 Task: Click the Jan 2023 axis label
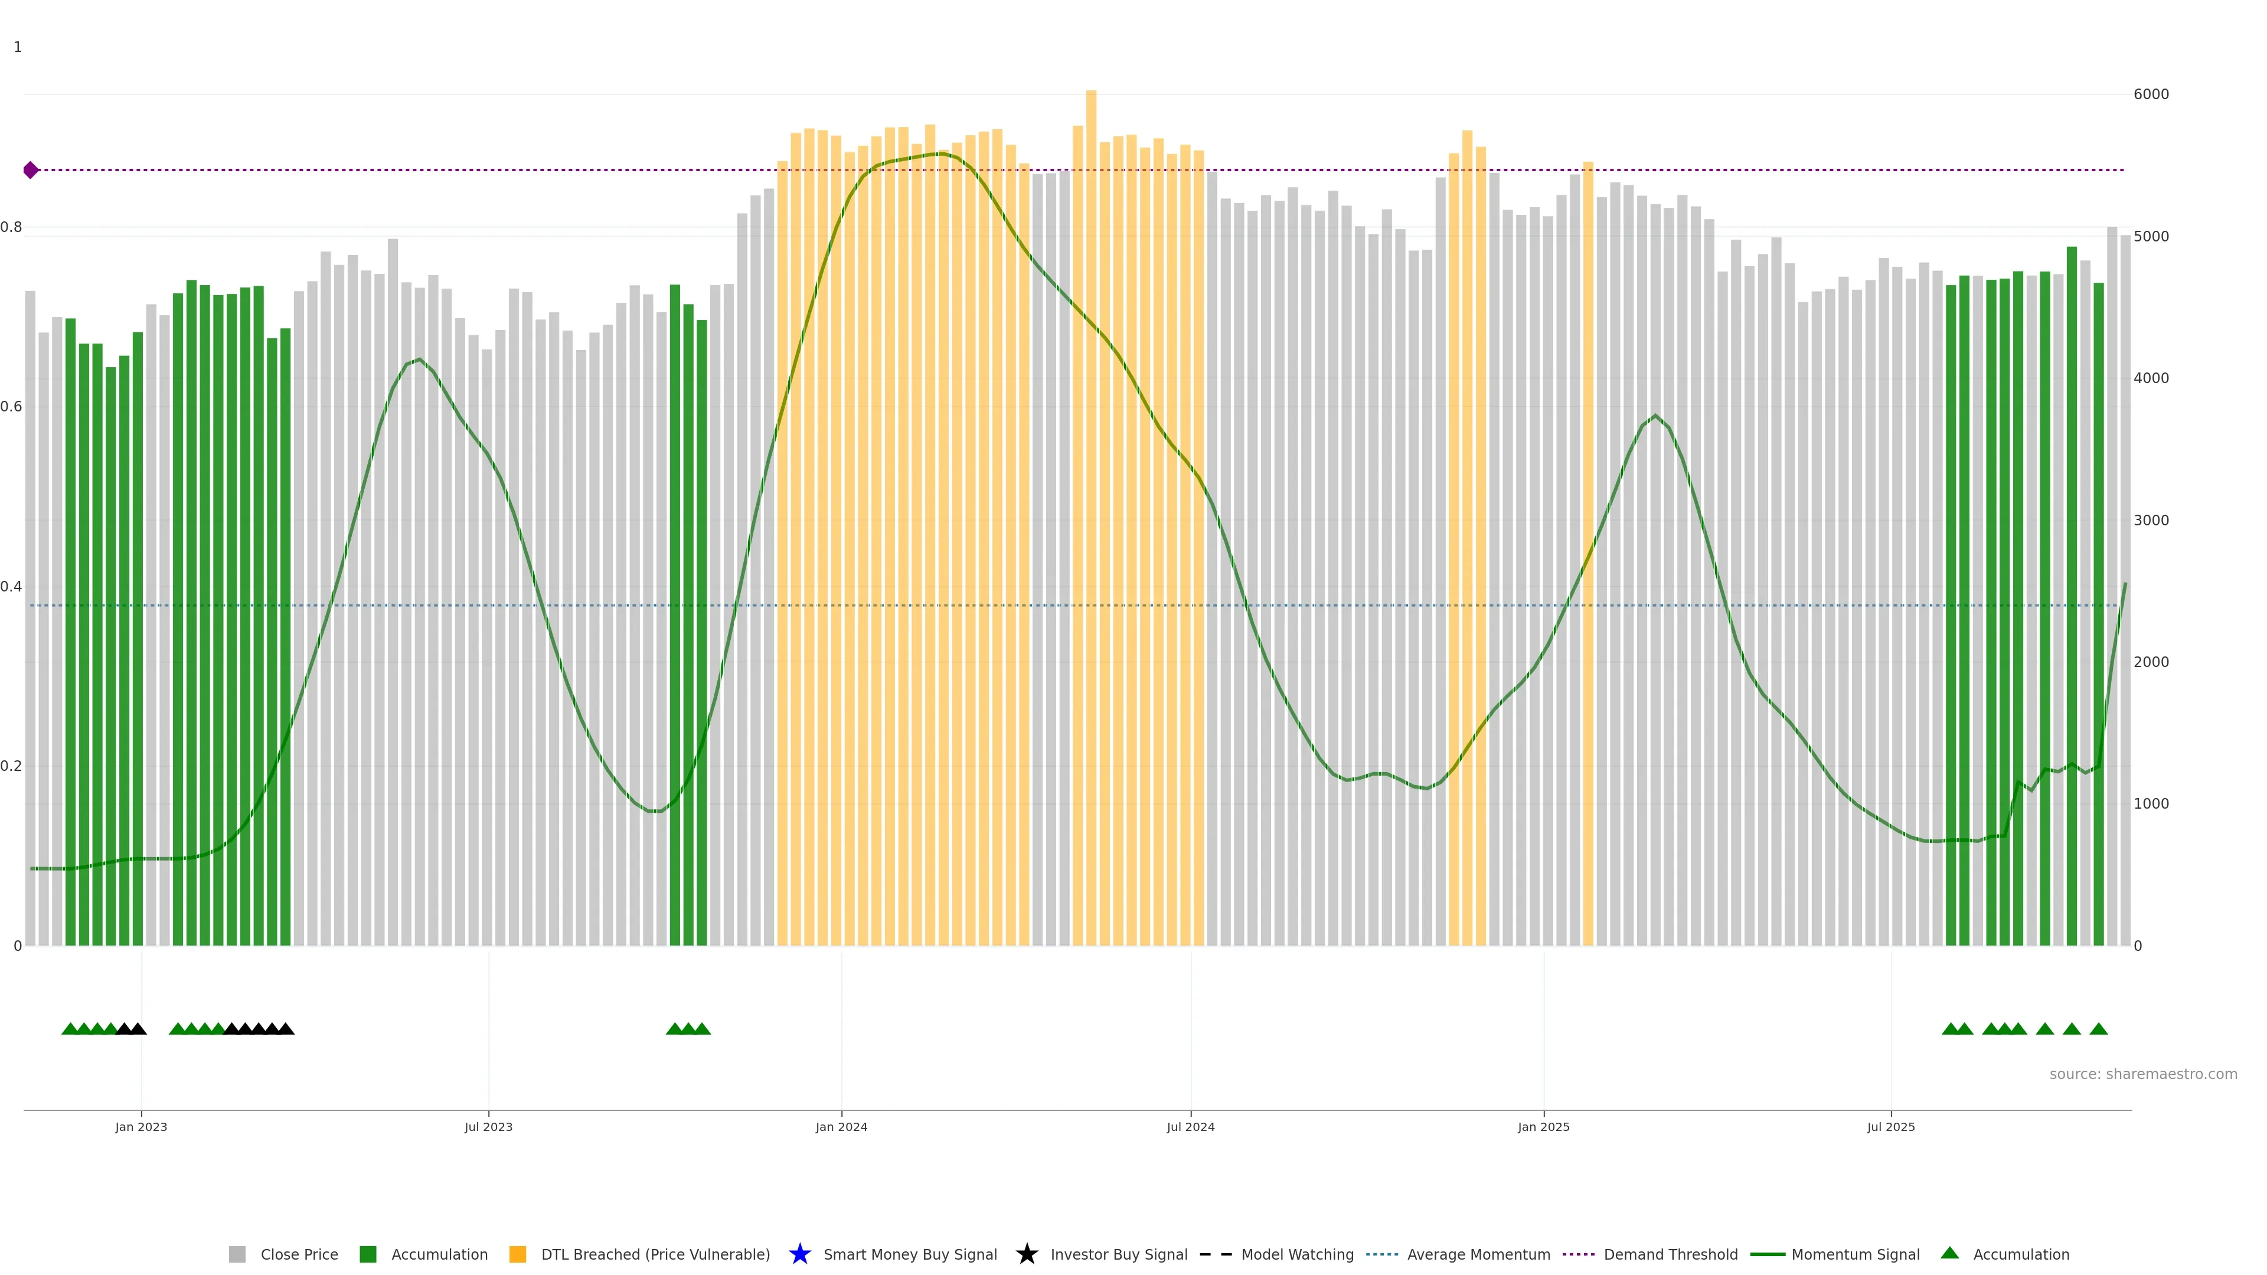[x=141, y=1126]
